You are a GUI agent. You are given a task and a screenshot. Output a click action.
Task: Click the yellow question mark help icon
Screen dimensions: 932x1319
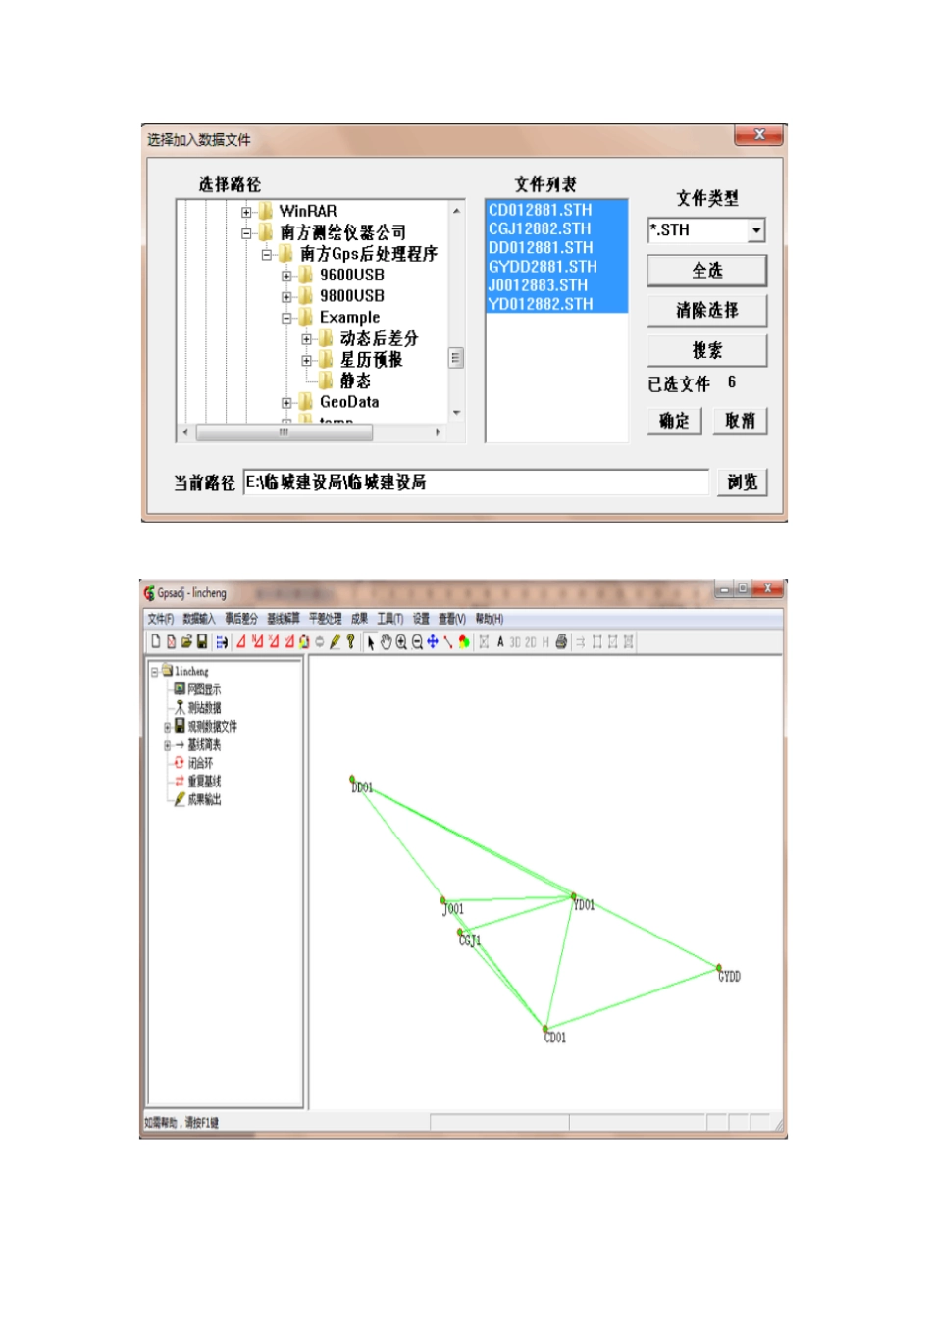pyautogui.click(x=350, y=641)
